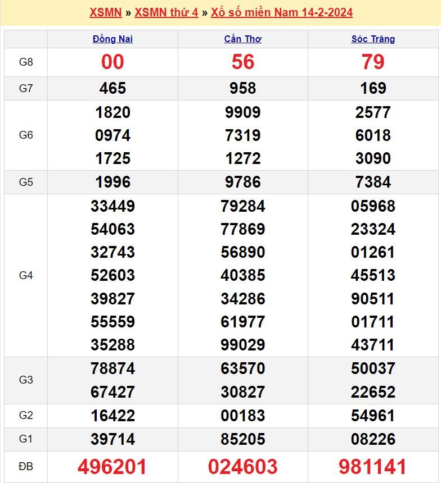This screenshot has height=483, width=441.
Task: Click Sóc Trăng special prize 981141
Action: pos(372,467)
